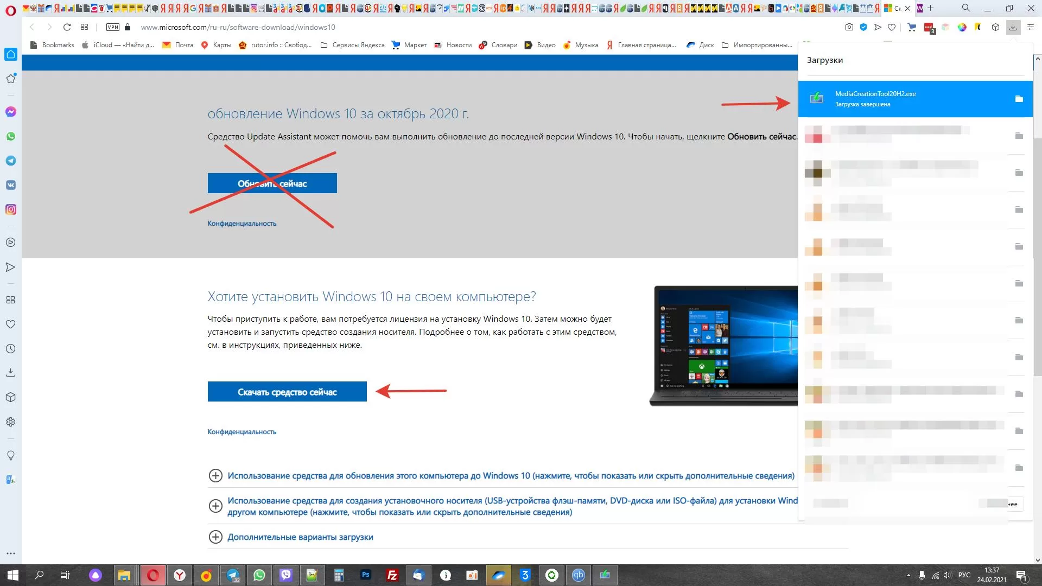Toggle the VPN badge in address bar
1042x586 pixels.
[113, 27]
